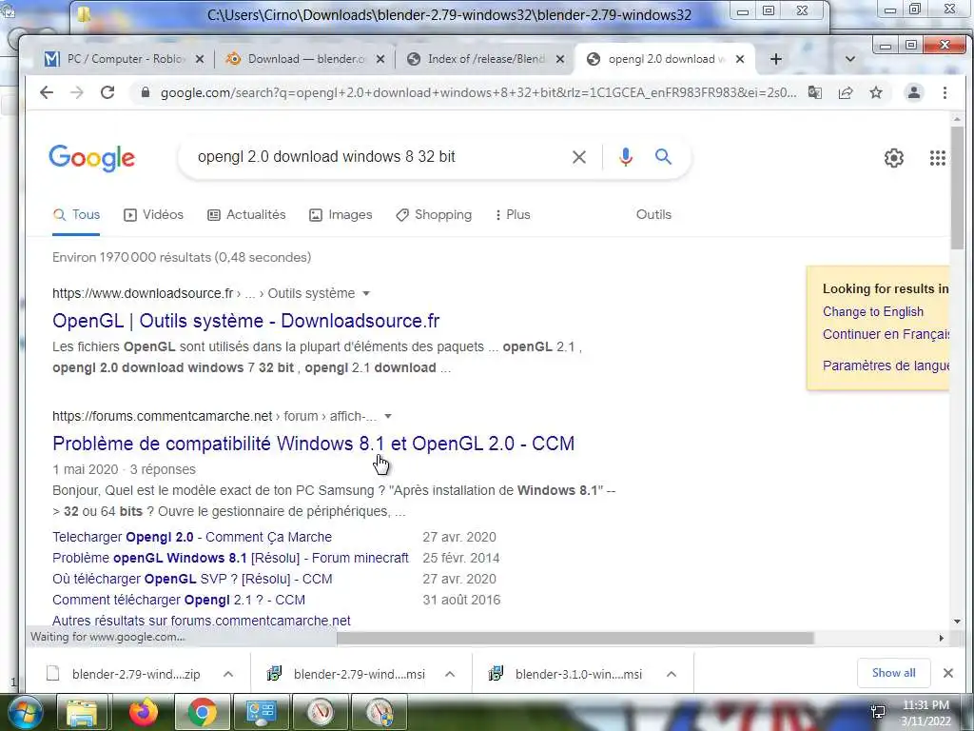The height and width of the screenshot is (731, 974).
Task: Open Chrome three-dot menu
Action: pos(945,92)
